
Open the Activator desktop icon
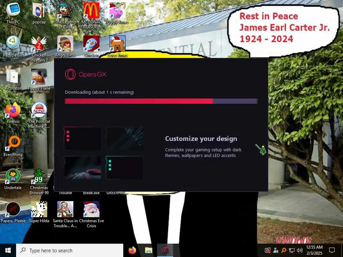pyautogui.click(x=13, y=79)
